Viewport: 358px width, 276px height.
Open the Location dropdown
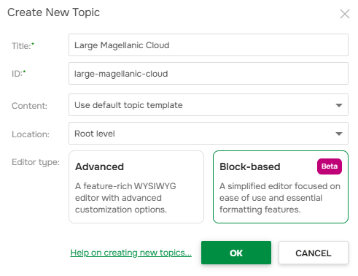209,134
